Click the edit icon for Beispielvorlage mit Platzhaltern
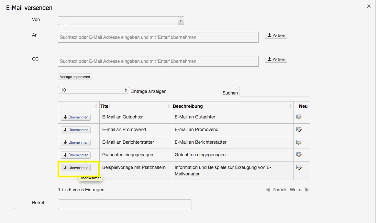 (x=299, y=168)
